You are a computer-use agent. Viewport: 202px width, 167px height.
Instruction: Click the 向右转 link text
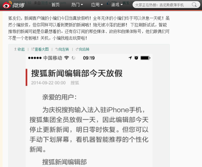tap(84, 49)
